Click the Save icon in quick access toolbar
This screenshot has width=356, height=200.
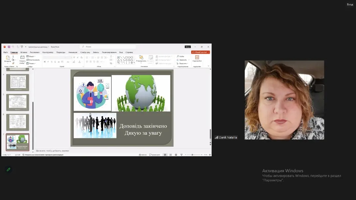(x=9, y=47)
